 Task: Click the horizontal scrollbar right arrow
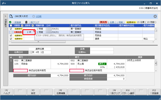tap(153, 42)
